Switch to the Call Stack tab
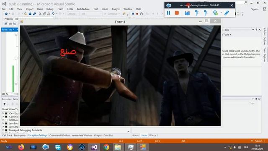 7,135
